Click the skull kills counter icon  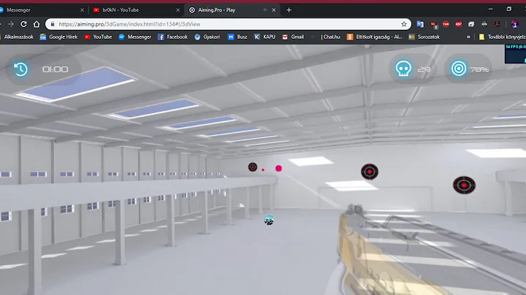pos(403,69)
